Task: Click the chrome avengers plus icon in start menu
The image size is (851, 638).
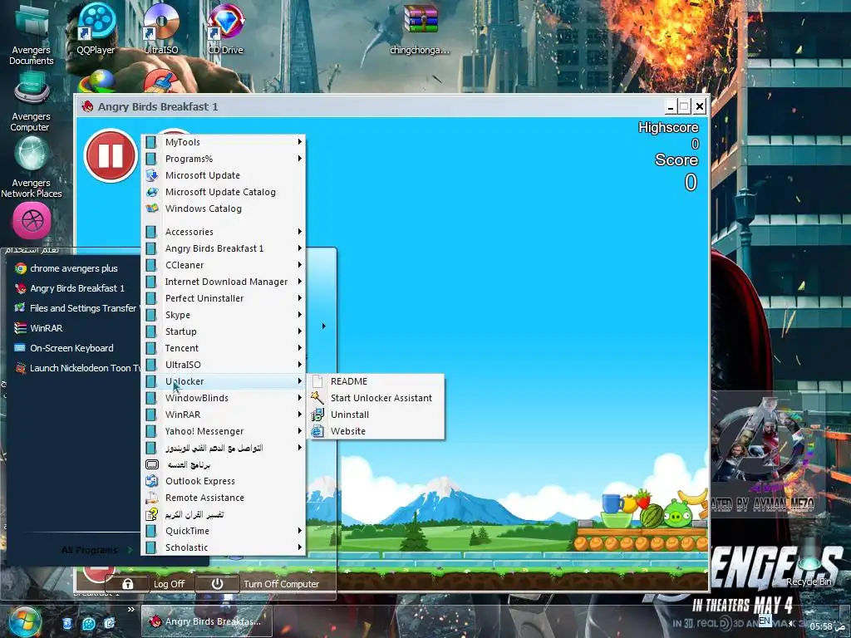Action: coord(21,268)
